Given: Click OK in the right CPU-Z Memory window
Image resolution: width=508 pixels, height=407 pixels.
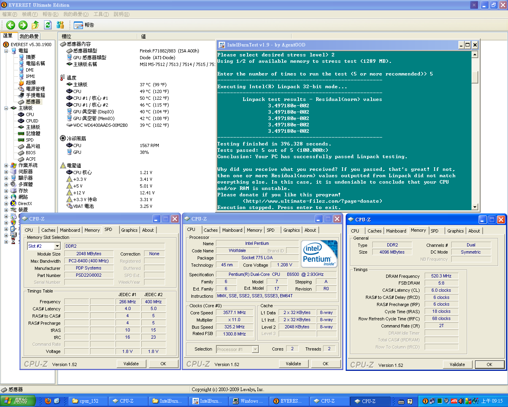Looking at the screenshot, I should coord(489,364).
